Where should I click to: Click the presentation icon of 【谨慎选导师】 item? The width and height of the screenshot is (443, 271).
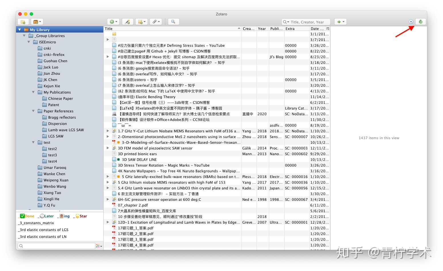click(x=114, y=114)
